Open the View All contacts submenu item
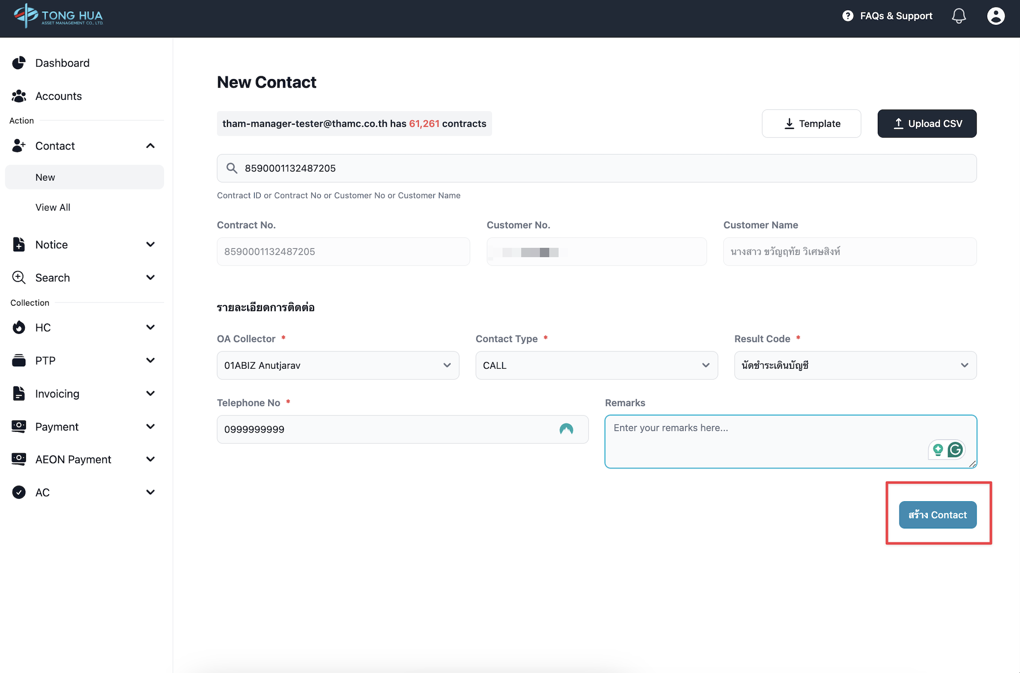 pyautogui.click(x=53, y=207)
